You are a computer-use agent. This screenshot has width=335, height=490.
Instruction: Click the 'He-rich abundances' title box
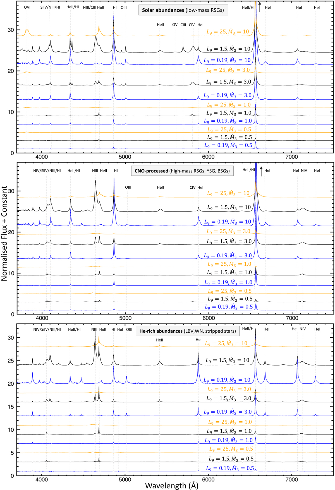coord(188,331)
